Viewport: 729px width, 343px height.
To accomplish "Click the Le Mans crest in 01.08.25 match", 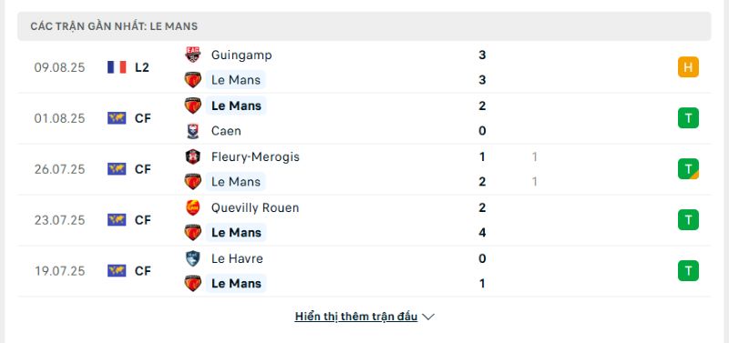I will click(x=192, y=106).
